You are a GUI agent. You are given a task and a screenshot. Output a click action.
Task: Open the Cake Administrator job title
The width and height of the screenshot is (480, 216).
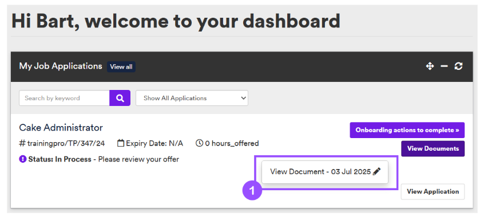(61, 127)
